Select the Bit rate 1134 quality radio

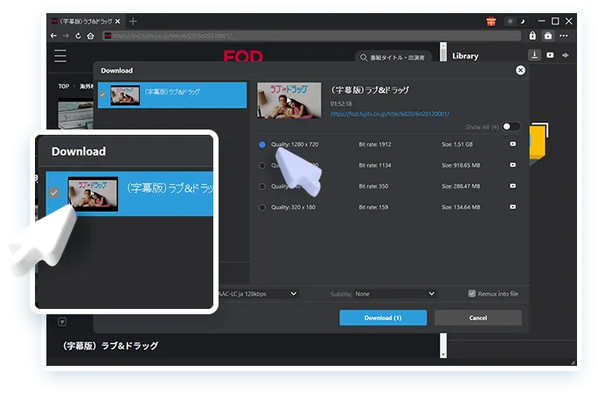(262, 165)
